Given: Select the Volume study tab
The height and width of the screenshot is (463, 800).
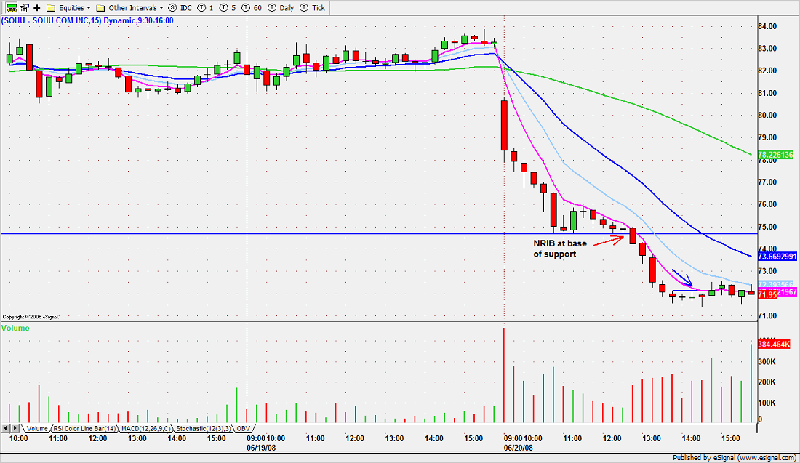Looking at the screenshot, I should point(37,428).
